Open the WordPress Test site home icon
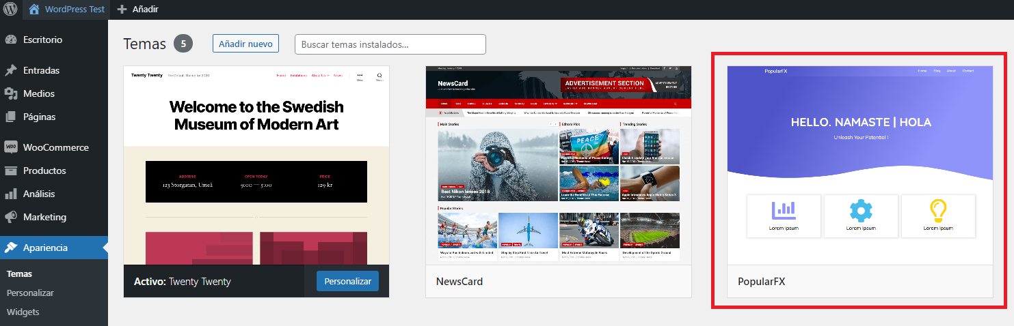1014x326 pixels. [x=34, y=10]
